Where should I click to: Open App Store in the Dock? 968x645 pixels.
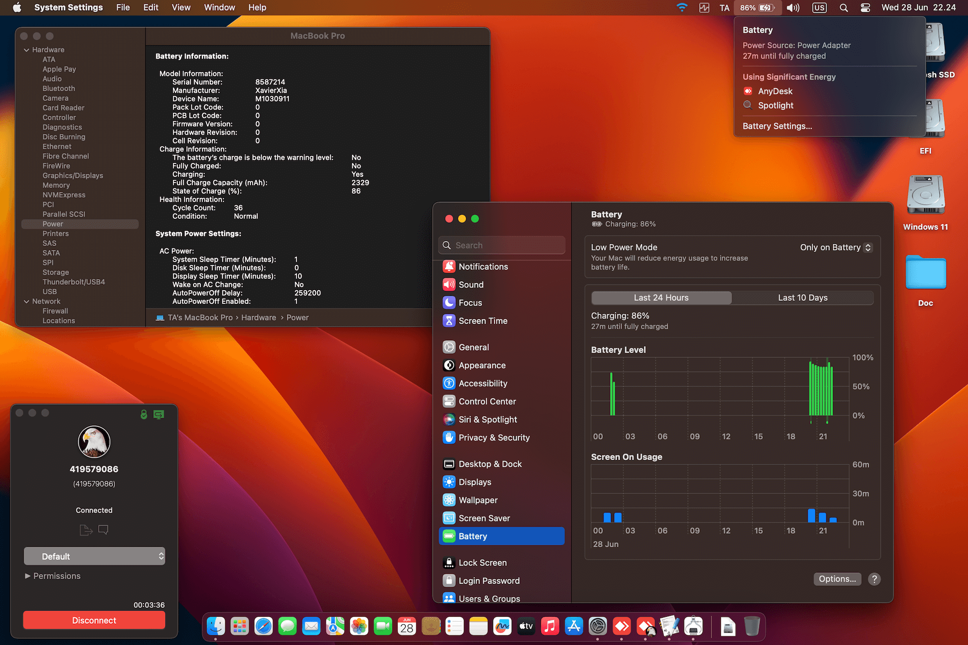[x=574, y=626]
